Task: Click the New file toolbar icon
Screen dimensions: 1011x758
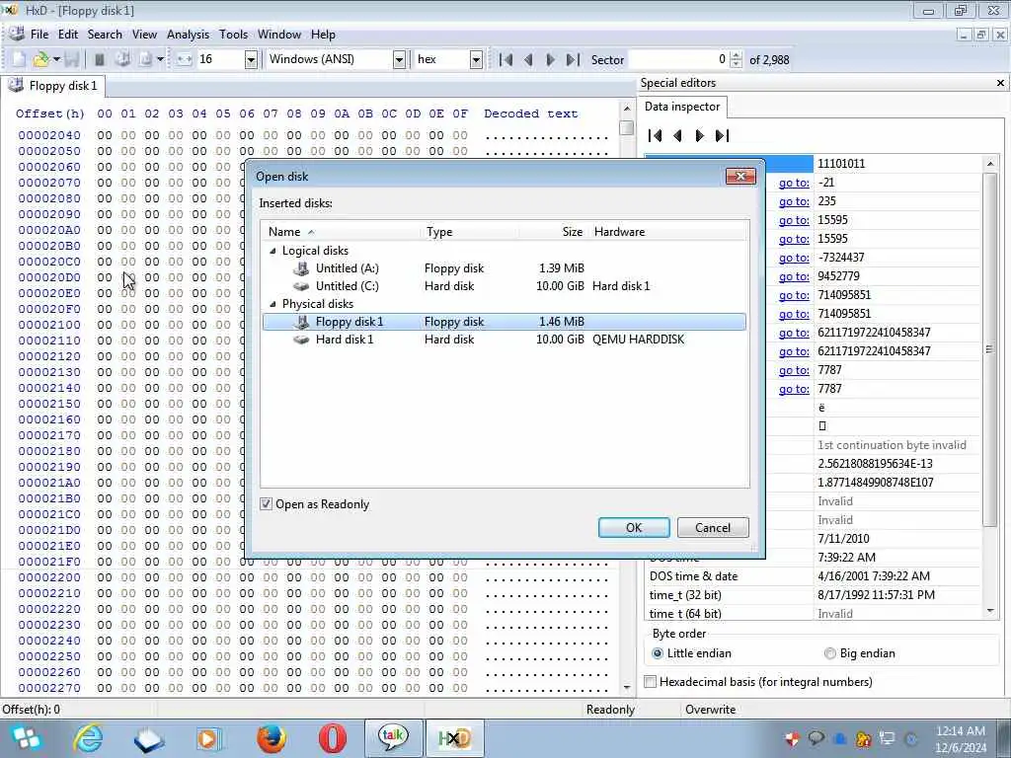Action: point(19,59)
